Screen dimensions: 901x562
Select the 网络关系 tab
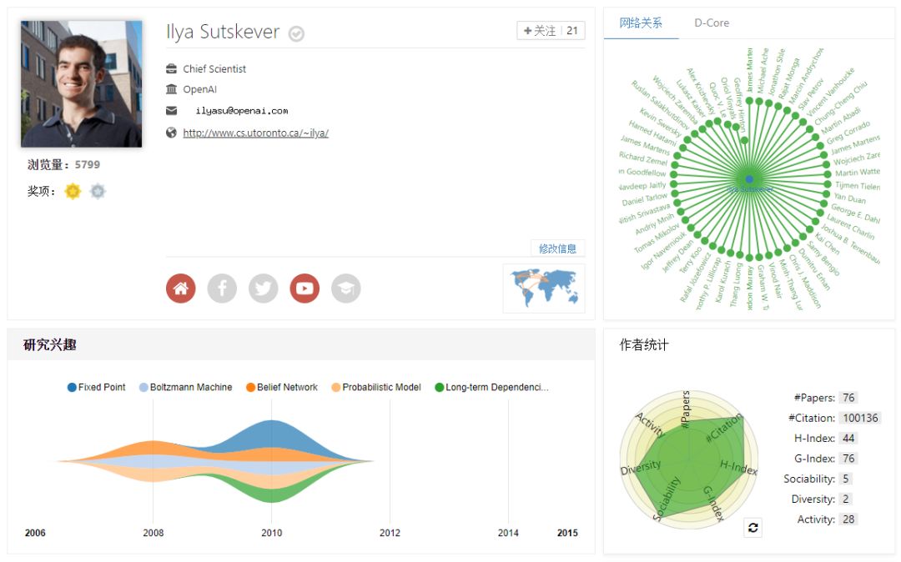pyautogui.click(x=641, y=23)
